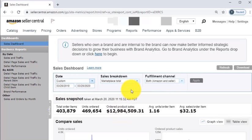Click the start date field 03/20/2019
Viewport: 252px width, 140px height.
(x=65, y=86)
